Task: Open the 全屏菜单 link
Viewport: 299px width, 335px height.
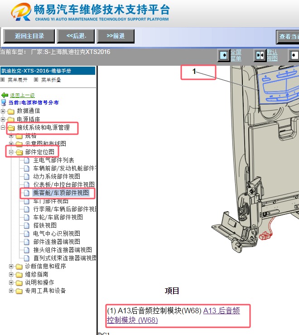Action: pos(236,55)
